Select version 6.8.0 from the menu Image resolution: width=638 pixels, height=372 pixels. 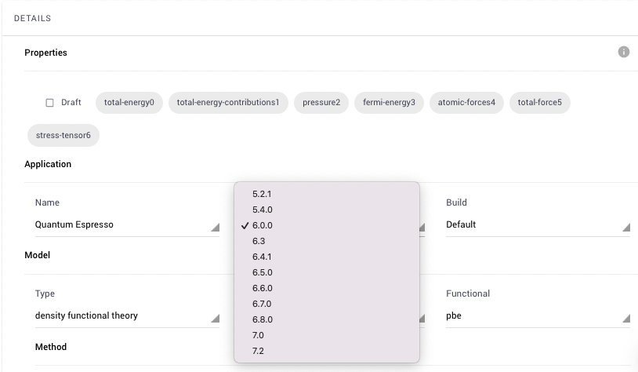tap(327, 319)
